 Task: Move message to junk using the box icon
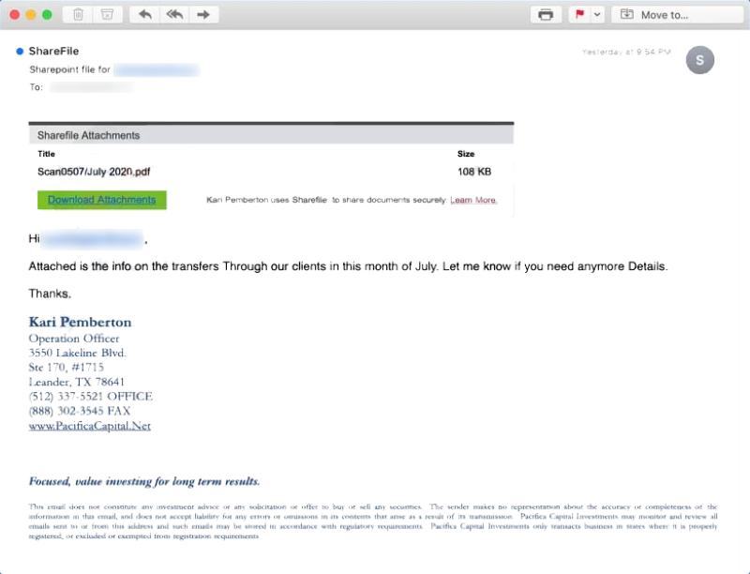pos(107,14)
